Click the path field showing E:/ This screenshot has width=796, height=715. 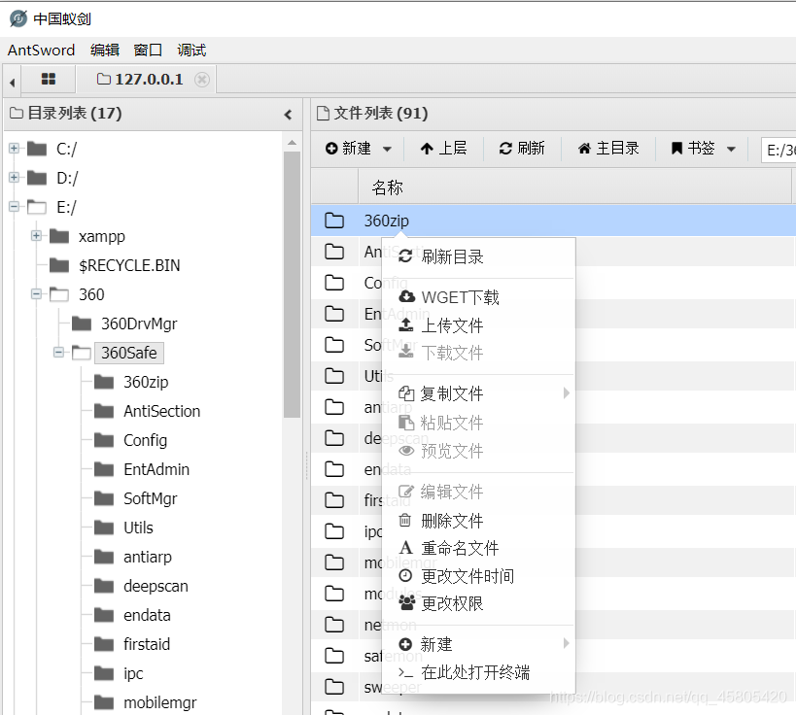click(777, 149)
